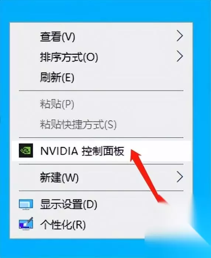
Task: Expand the 排序方式(O) submenu arrow
Action: [180, 56]
